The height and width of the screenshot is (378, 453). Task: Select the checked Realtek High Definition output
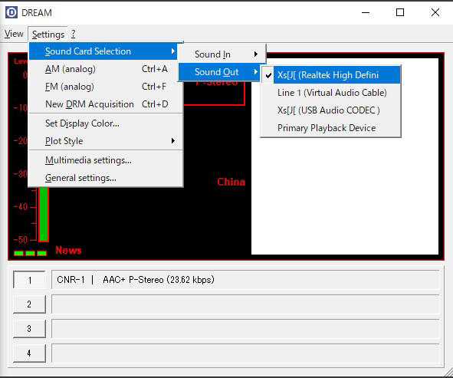coord(331,75)
